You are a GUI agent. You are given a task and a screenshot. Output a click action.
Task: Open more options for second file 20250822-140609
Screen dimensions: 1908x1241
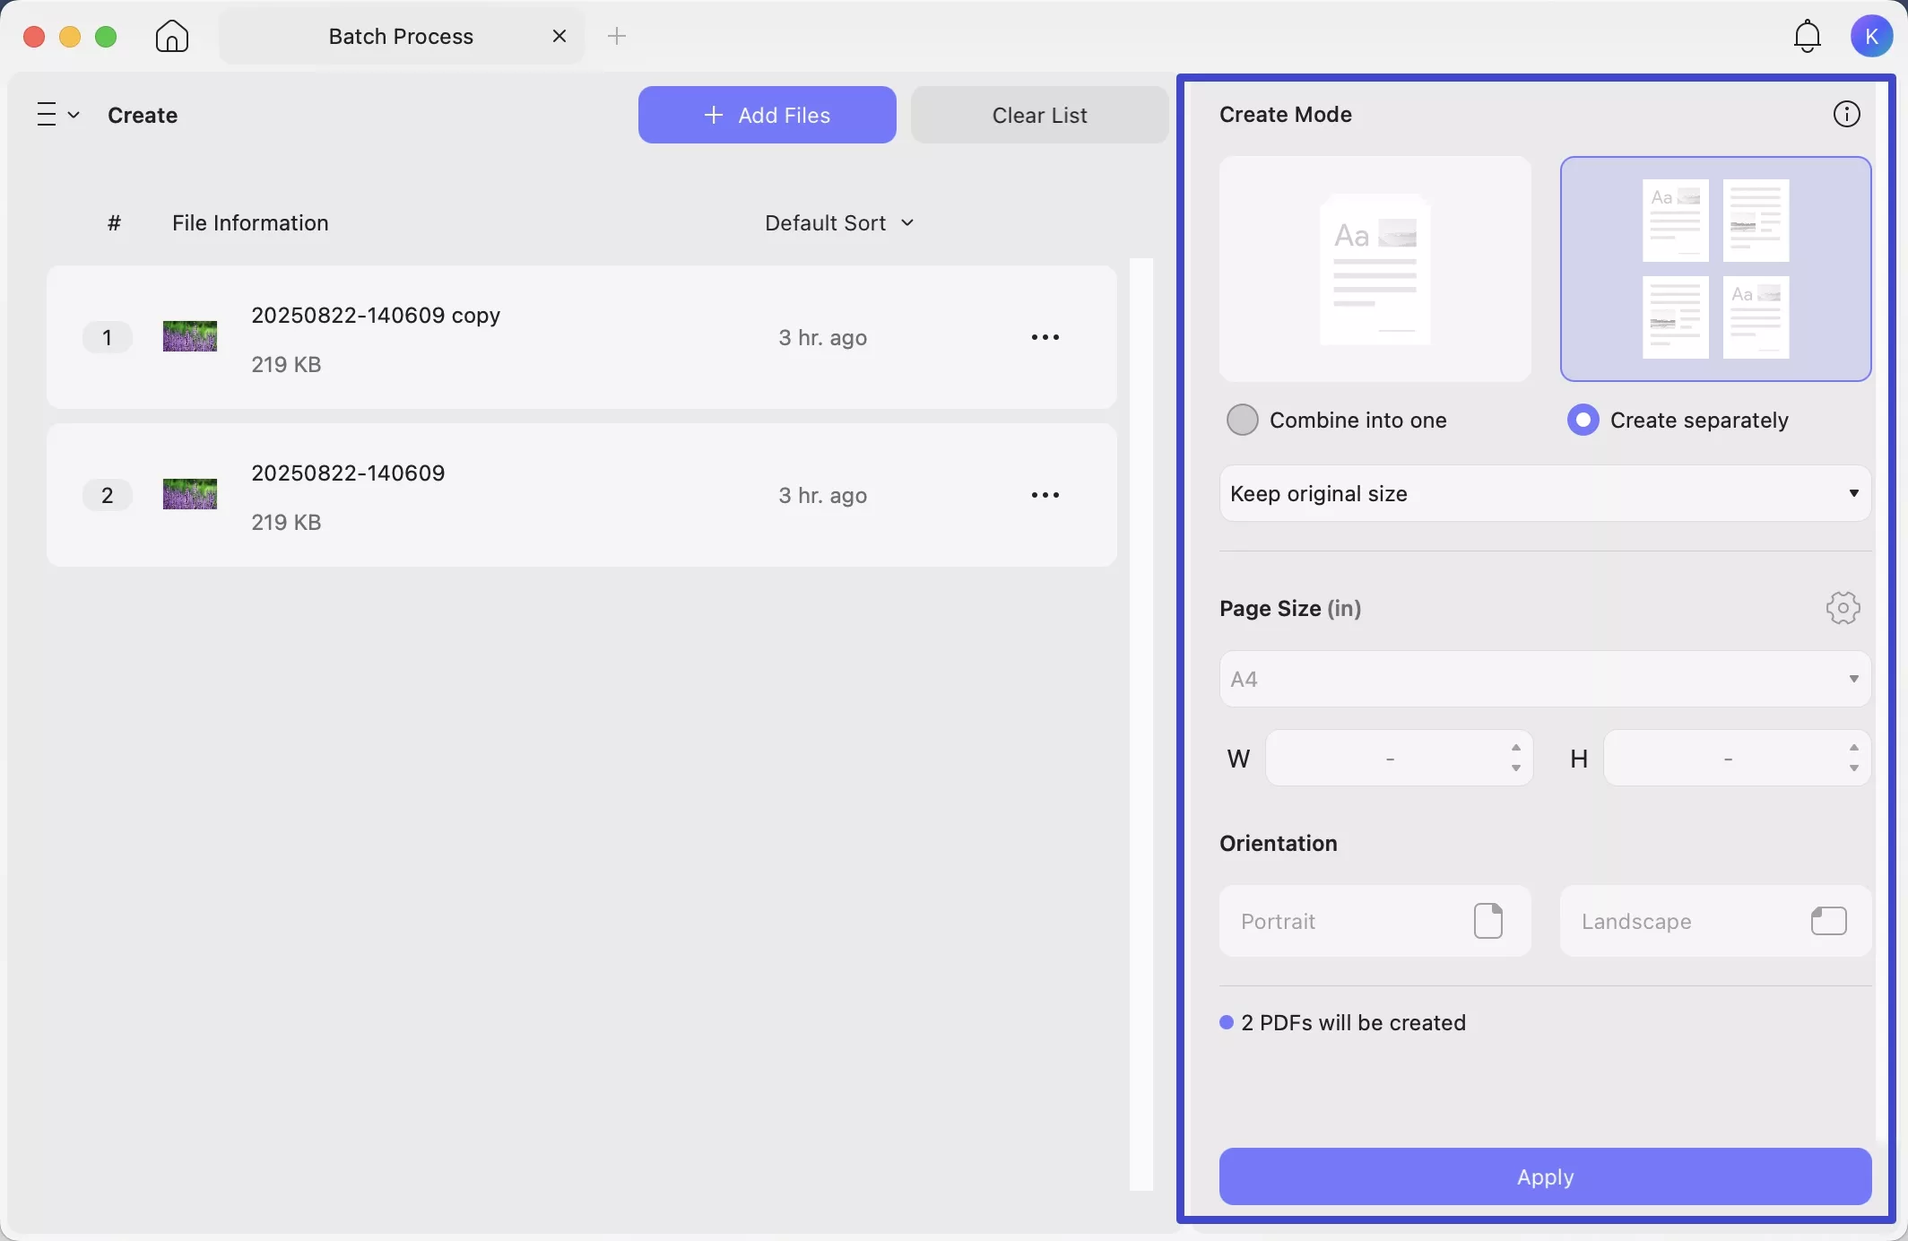pyautogui.click(x=1045, y=495)
